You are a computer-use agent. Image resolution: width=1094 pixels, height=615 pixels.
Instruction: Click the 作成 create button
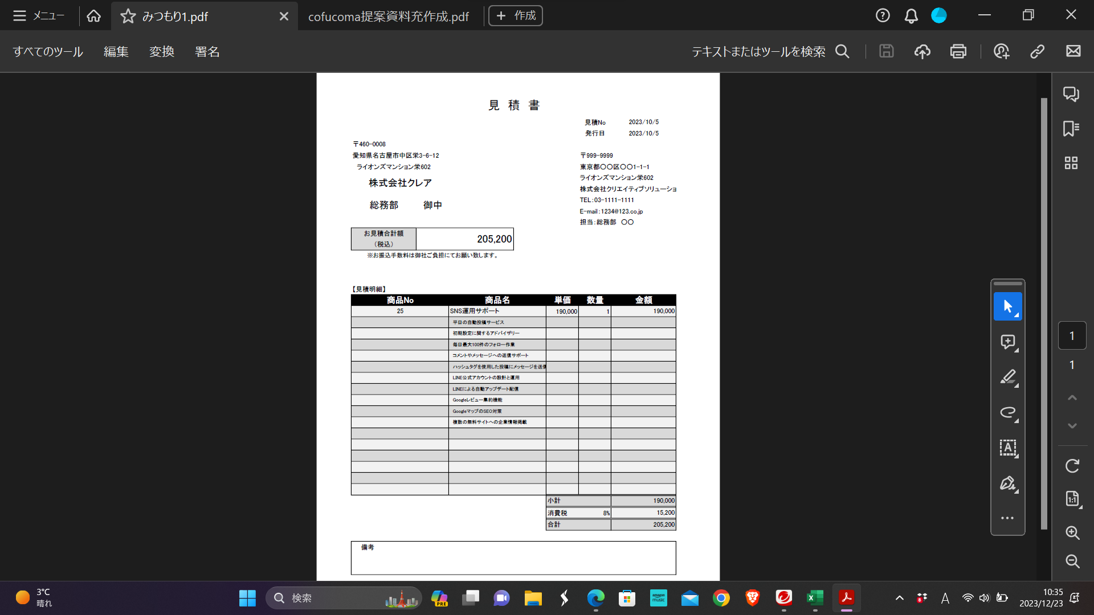tap(516, 16)
